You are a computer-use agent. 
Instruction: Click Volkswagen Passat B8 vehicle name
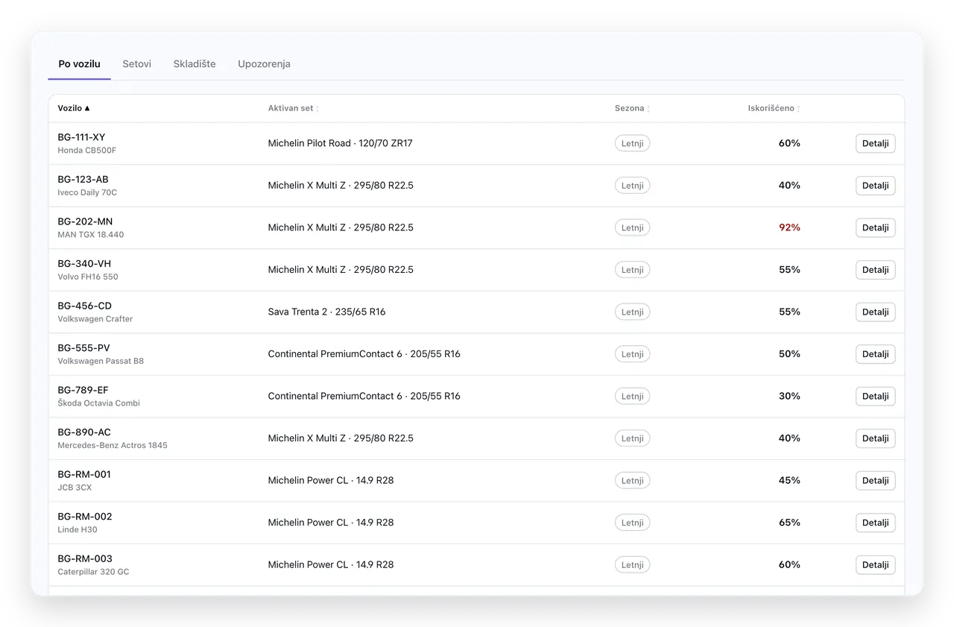coord(101,361)
